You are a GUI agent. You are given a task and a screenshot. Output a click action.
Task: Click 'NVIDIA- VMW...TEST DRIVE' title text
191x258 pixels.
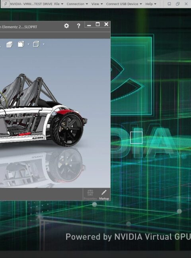pyautogui.click(x=31, y=4)
